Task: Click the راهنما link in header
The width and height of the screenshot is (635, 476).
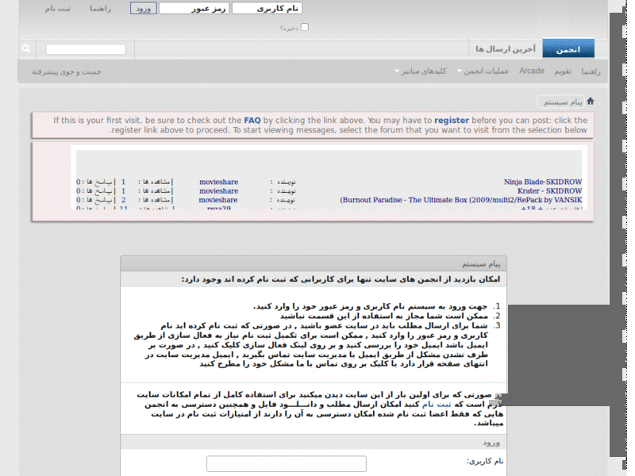Action: point(101,9)
